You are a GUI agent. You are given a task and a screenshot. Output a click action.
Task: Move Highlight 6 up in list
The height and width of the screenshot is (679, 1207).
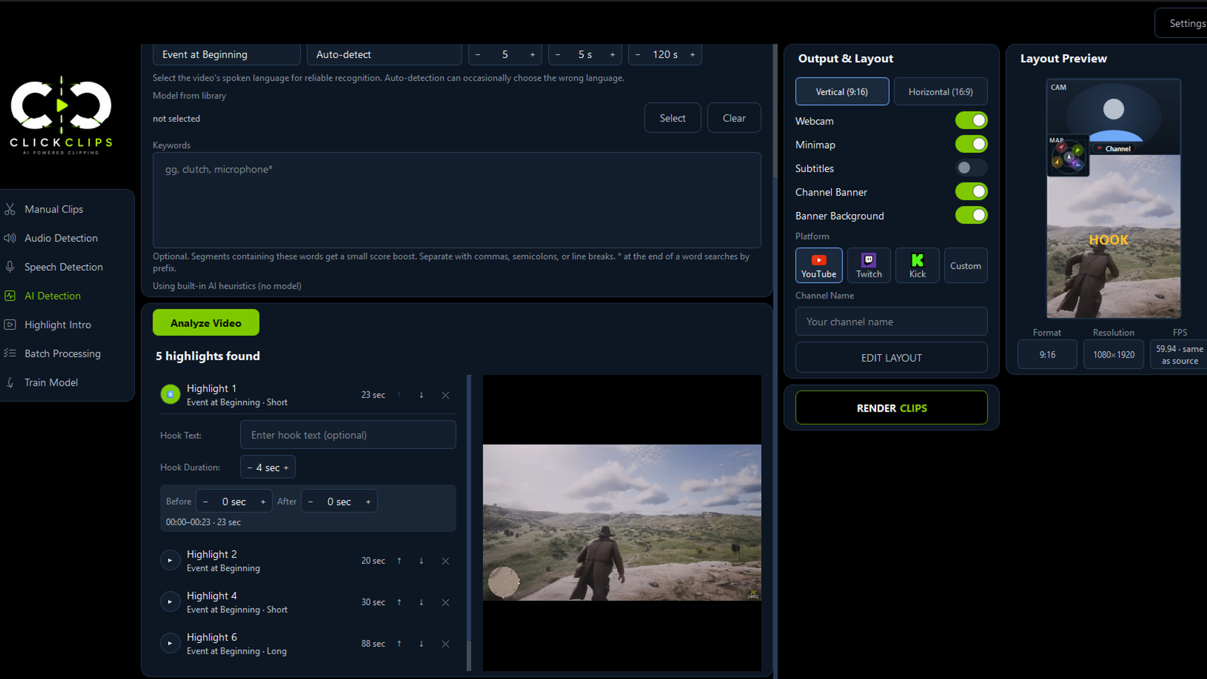click(399, 644)
